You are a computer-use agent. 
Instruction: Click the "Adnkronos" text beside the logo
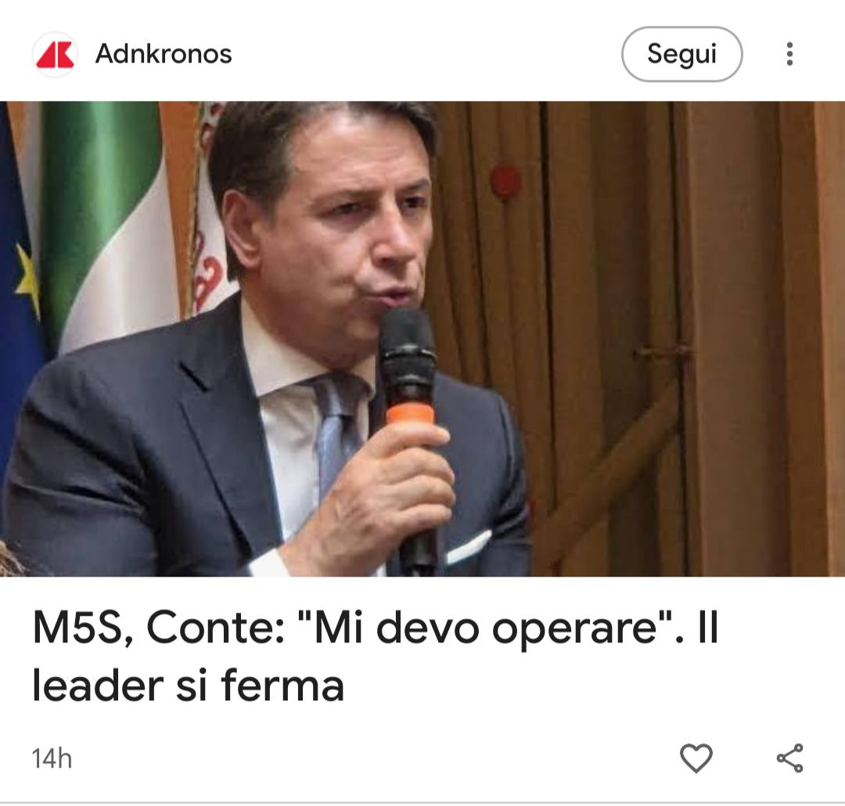coord(164,54)
